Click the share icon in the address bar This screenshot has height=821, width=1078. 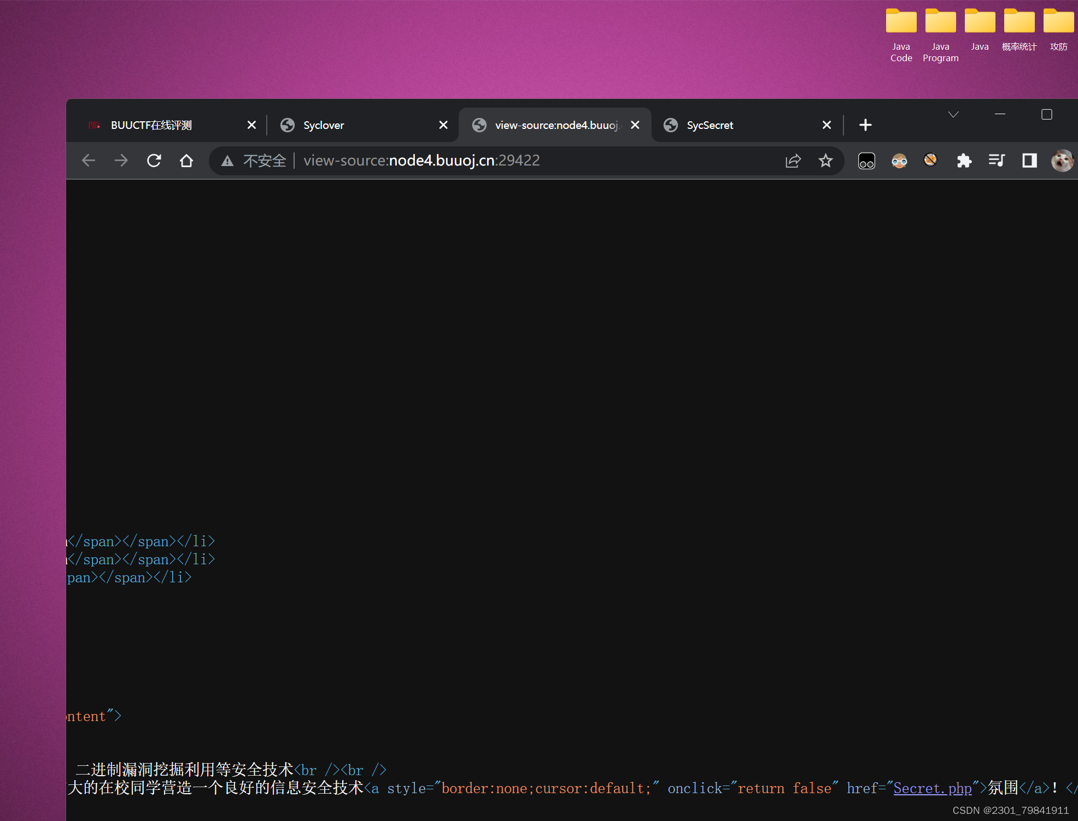click(x=793, y=160)
